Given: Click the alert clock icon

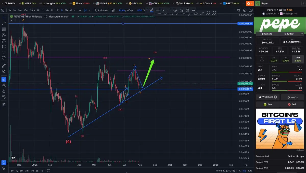Looking at the screenshot, I should [x=239, y=10].
